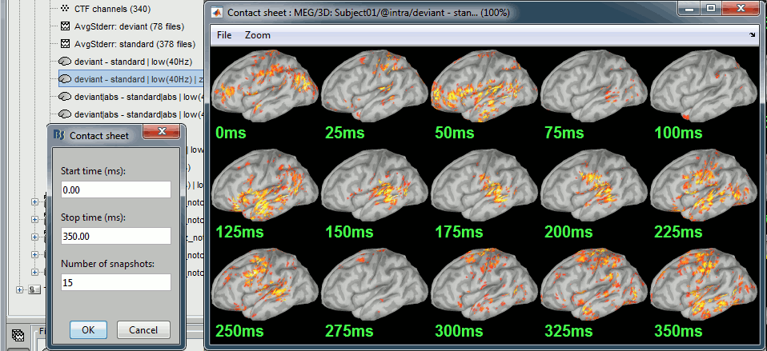Click the Number of snapshots field

pos(115,282)
